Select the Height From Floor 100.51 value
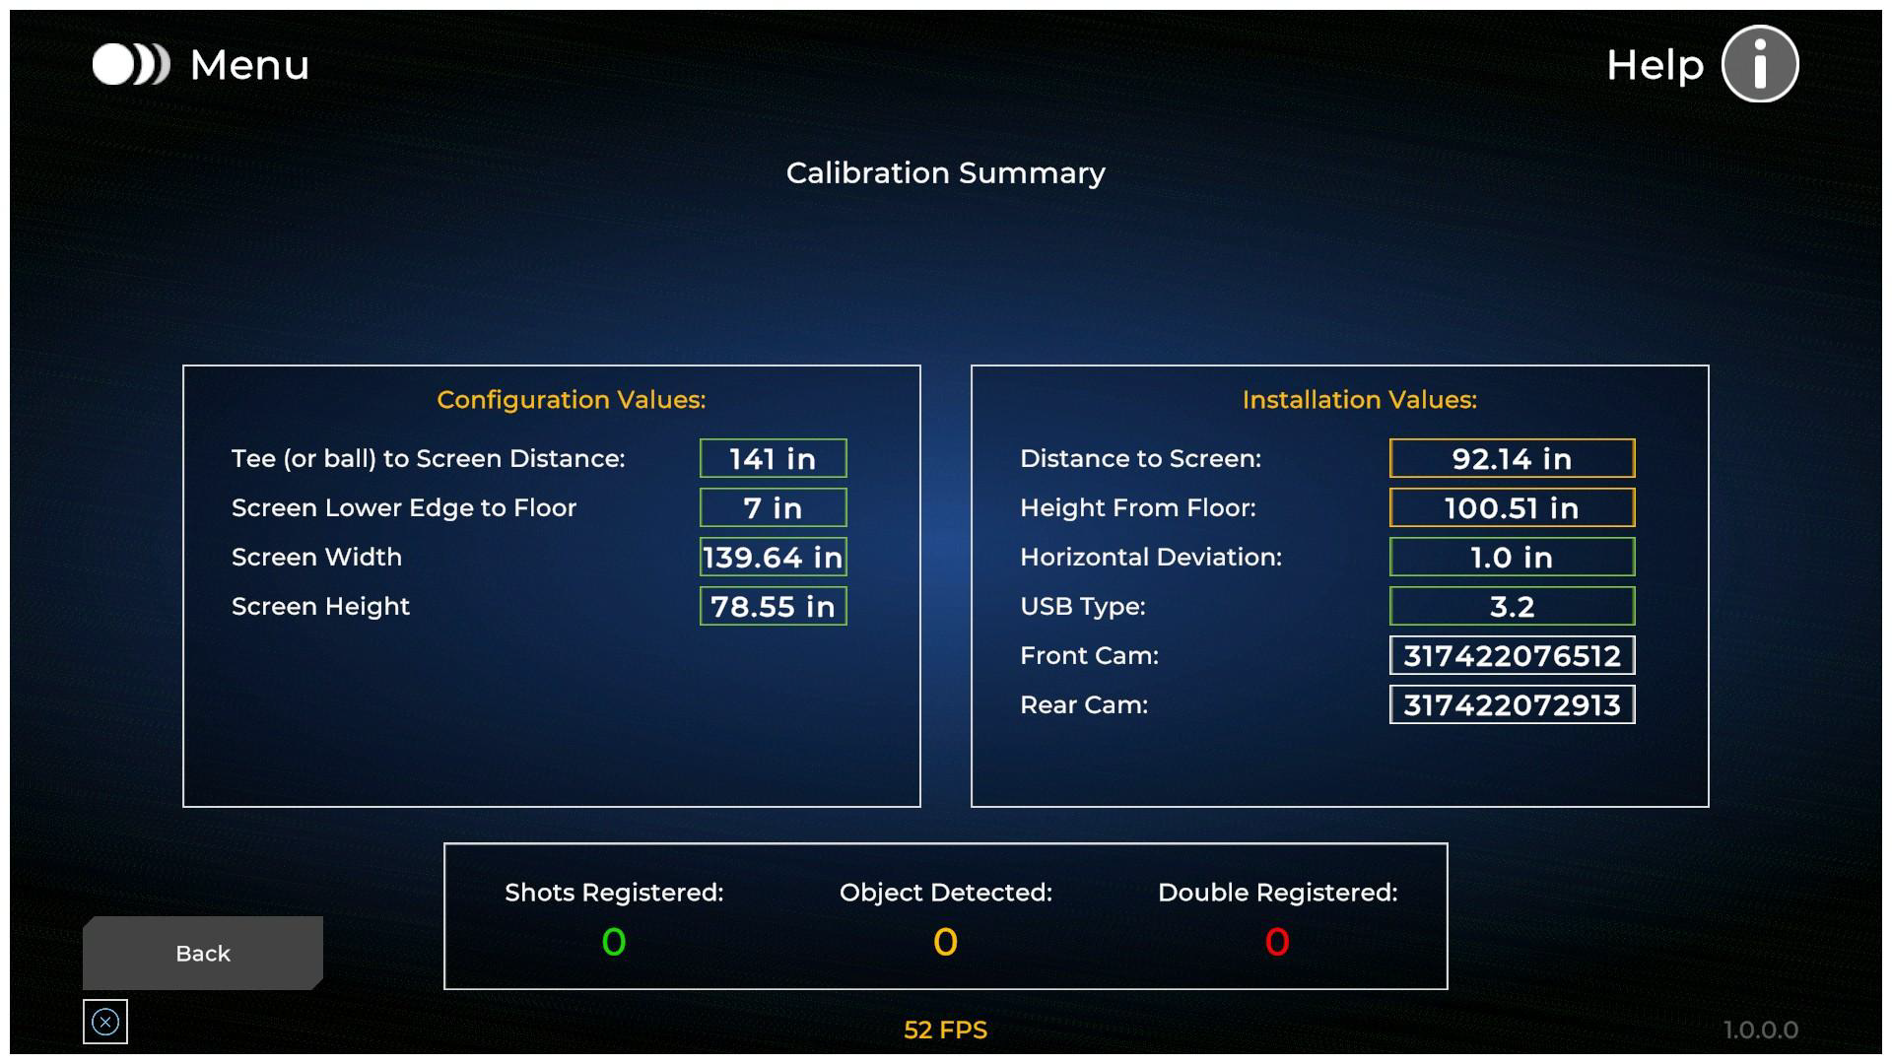 [x=1512, y=507]
